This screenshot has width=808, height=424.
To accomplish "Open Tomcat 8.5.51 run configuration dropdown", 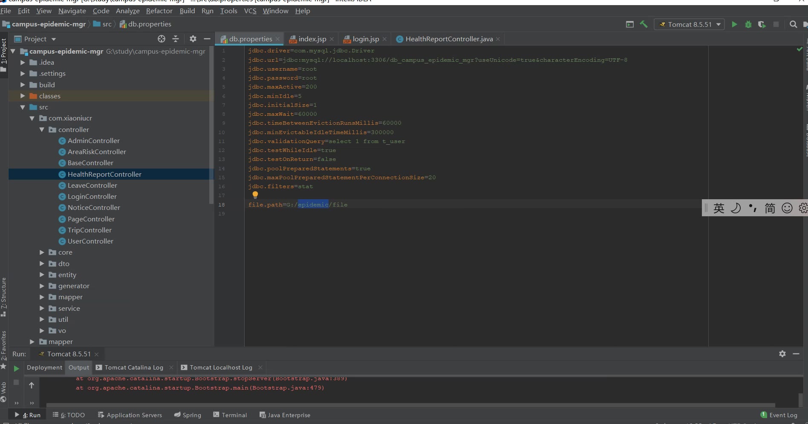I will [x=689, y=24].
